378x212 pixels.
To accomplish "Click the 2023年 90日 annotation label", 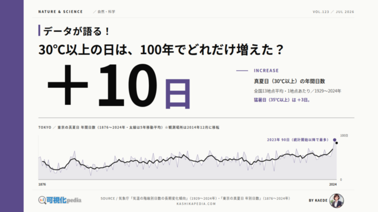I will 298,140.
